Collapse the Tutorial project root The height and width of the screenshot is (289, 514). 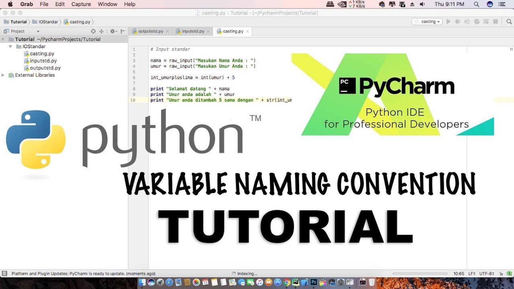tap(3, 39)
